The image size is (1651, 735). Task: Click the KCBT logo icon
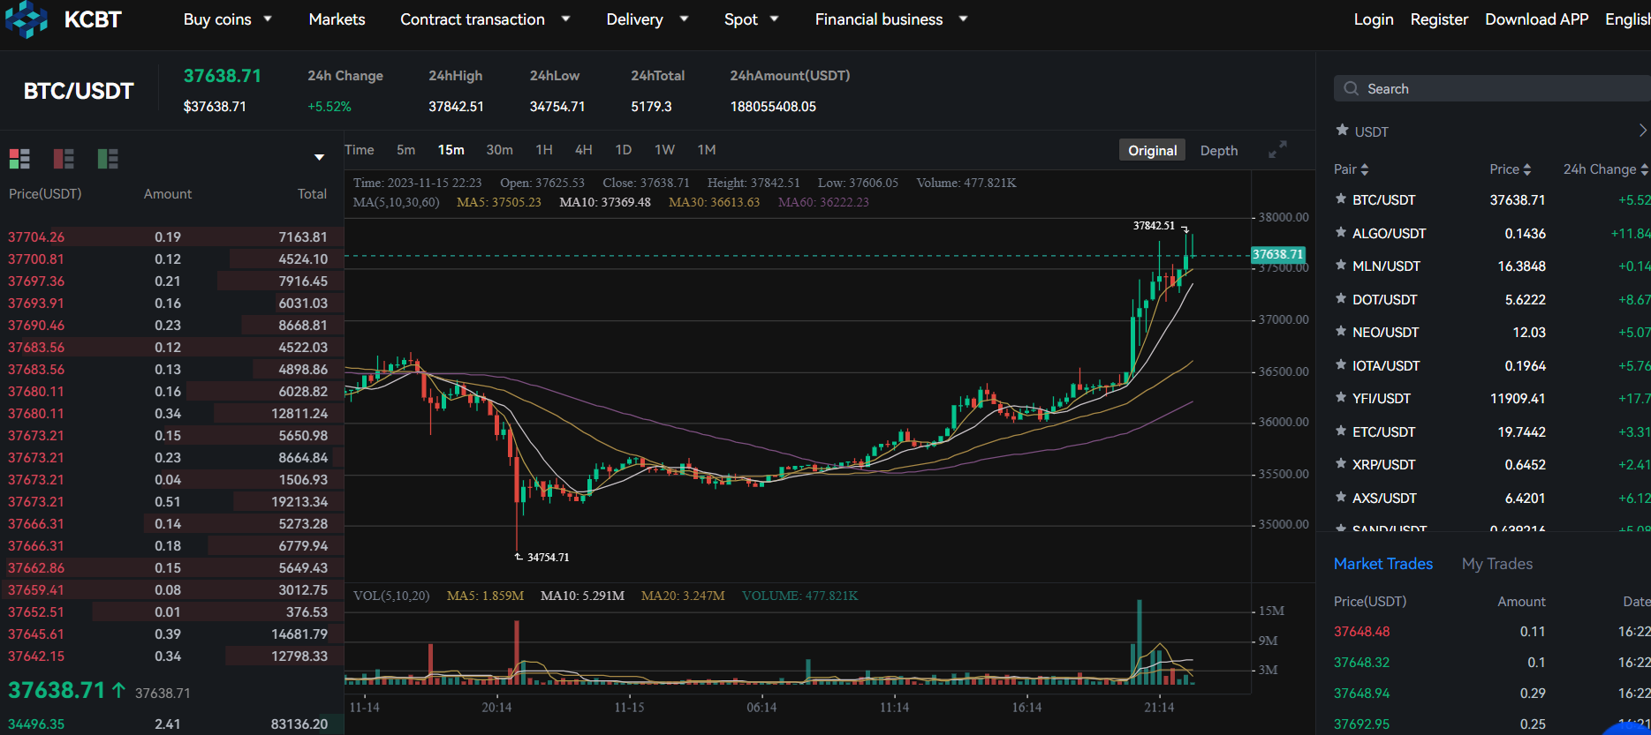click(x=27, y=19)
